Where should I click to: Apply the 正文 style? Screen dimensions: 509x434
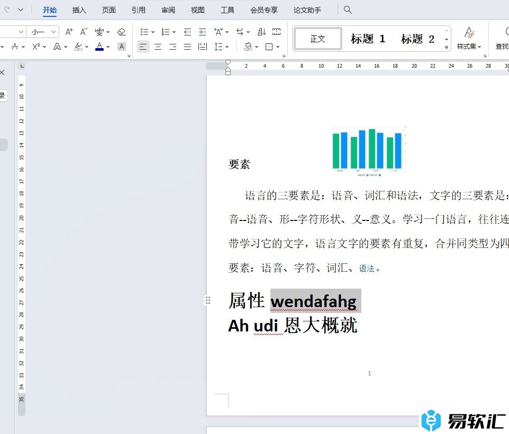(318, 39)
